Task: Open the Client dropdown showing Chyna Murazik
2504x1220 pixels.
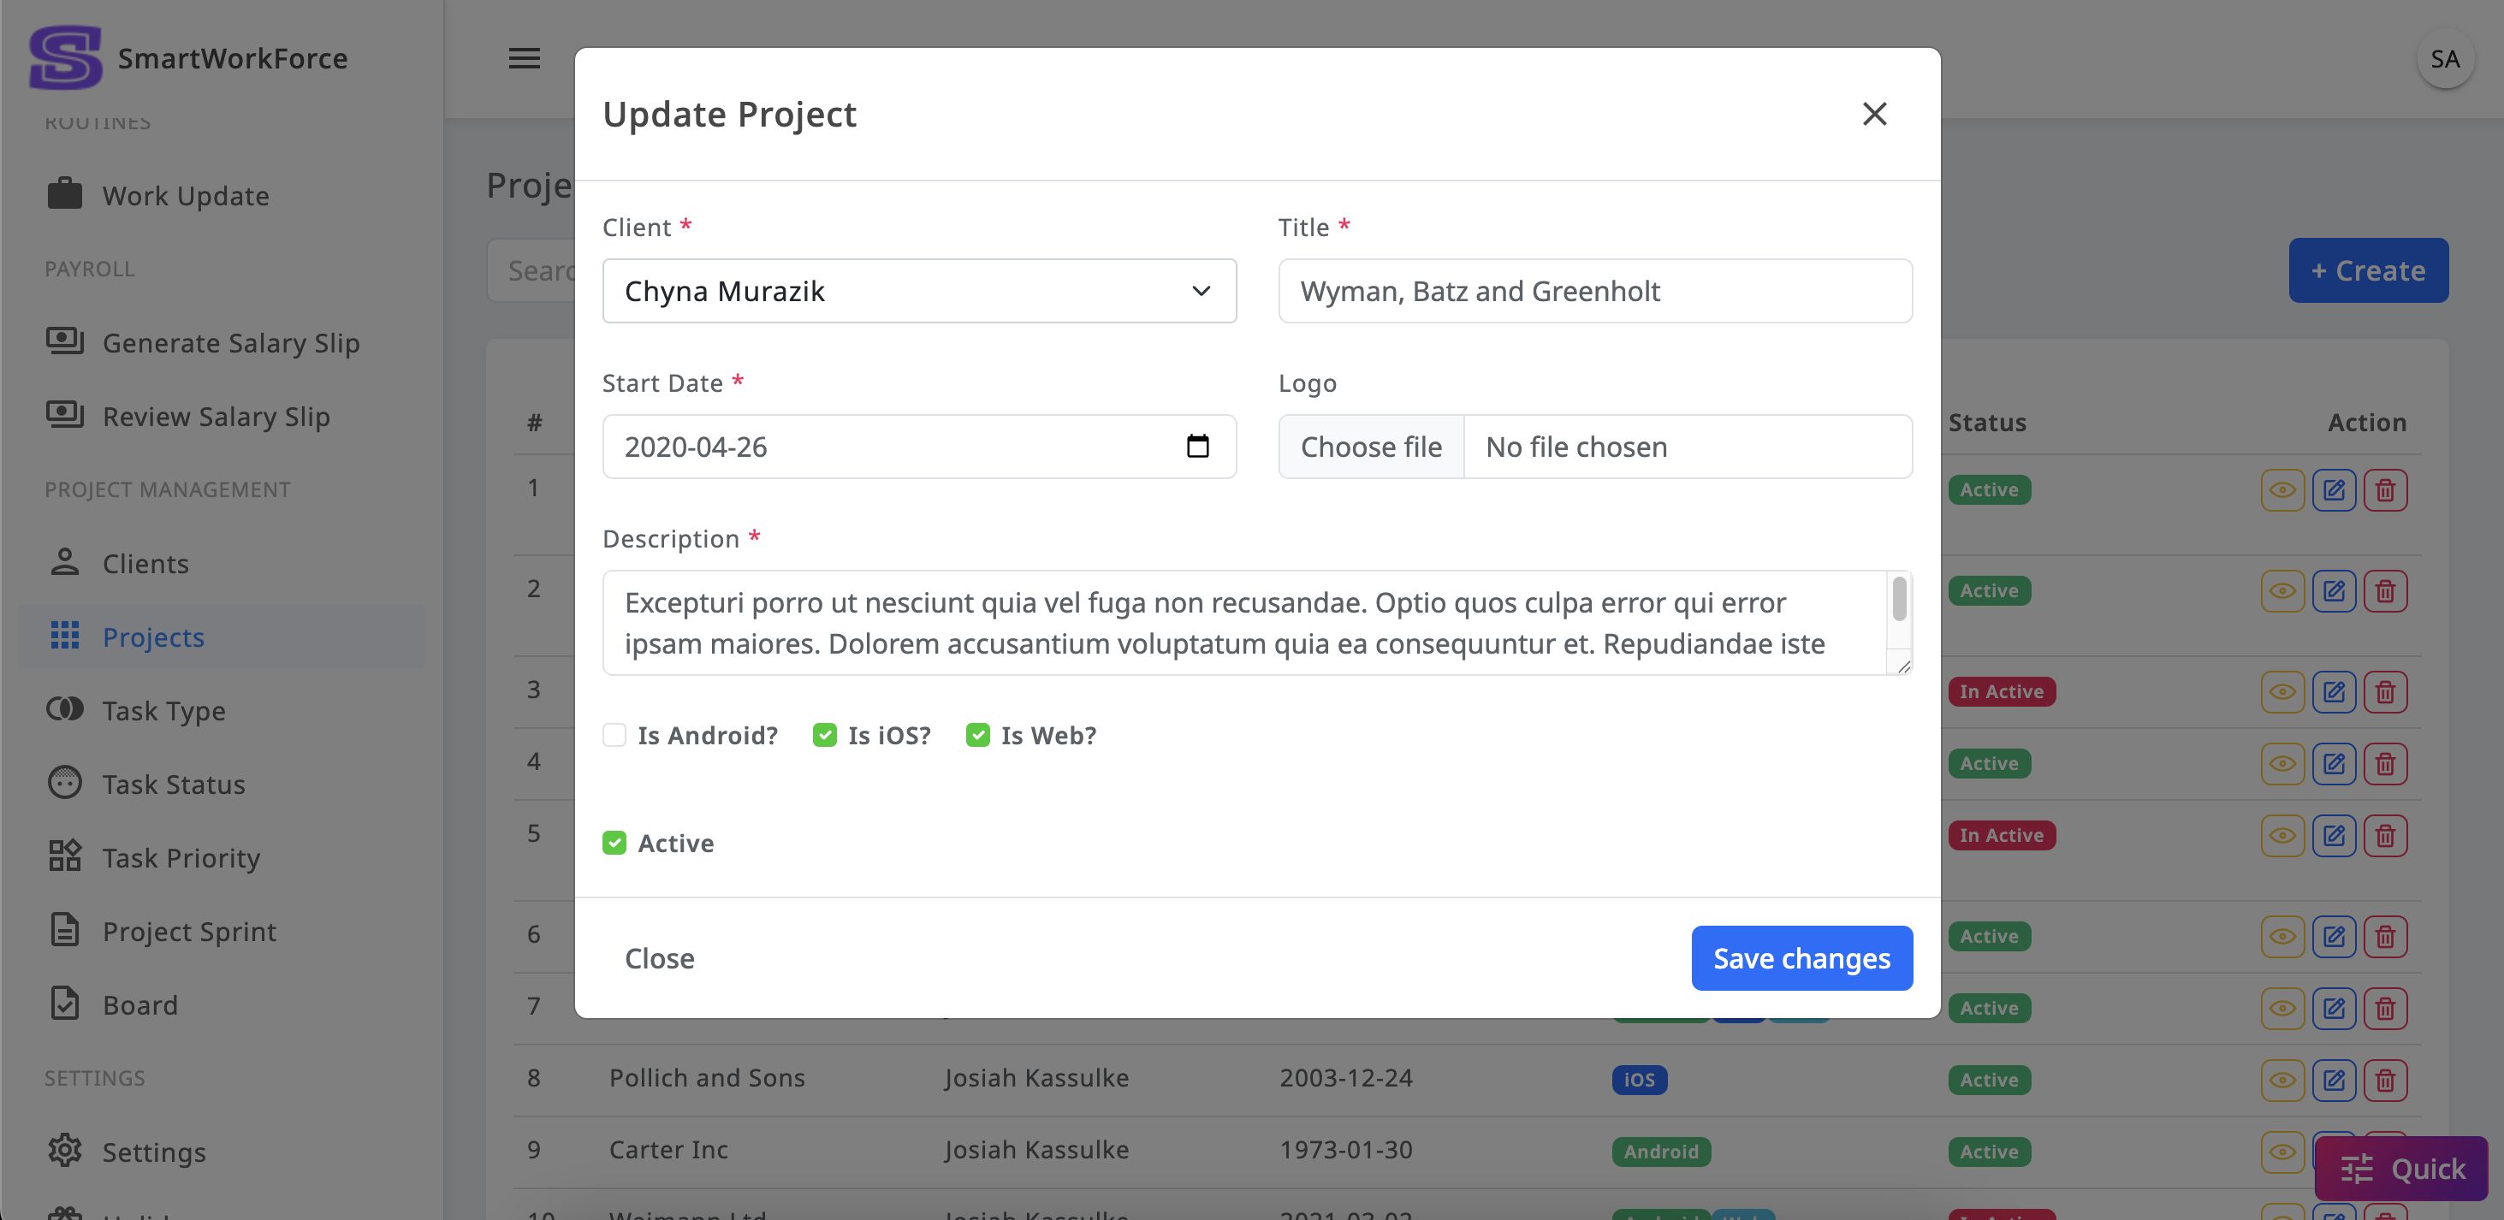Action: [x=918, y=291]
